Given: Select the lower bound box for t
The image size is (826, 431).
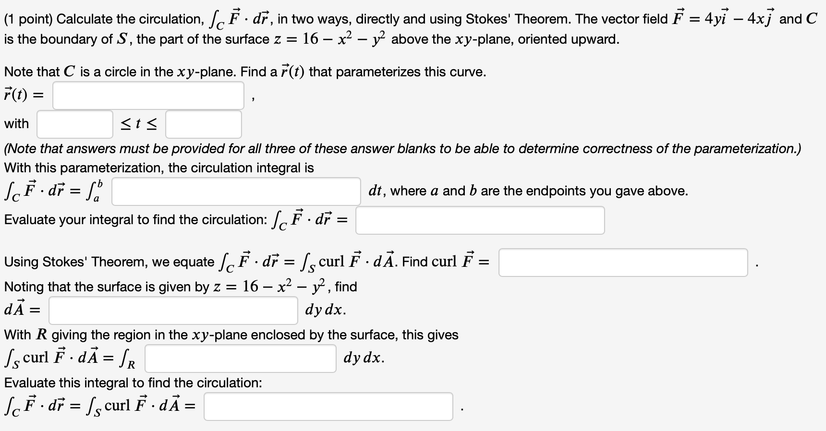Looking at the screenshot, I should click(x=74, y=124).
